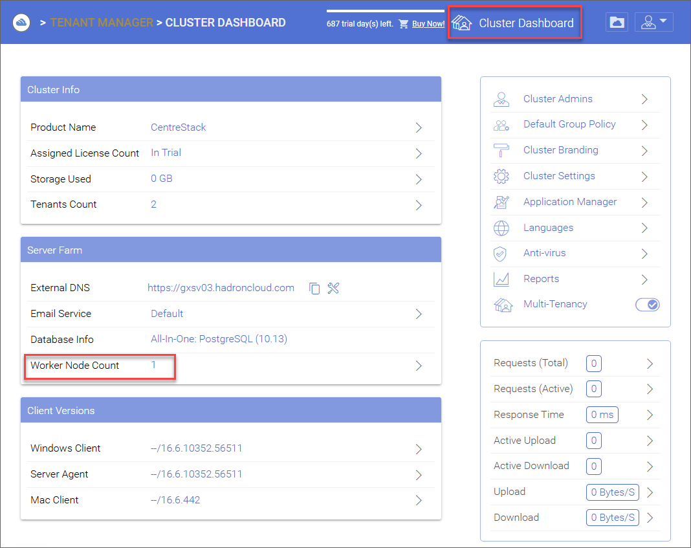Viewport: 691px width, 548px height.
Task: Click the Cluster Admins person icon
Action: pos(501,99)
